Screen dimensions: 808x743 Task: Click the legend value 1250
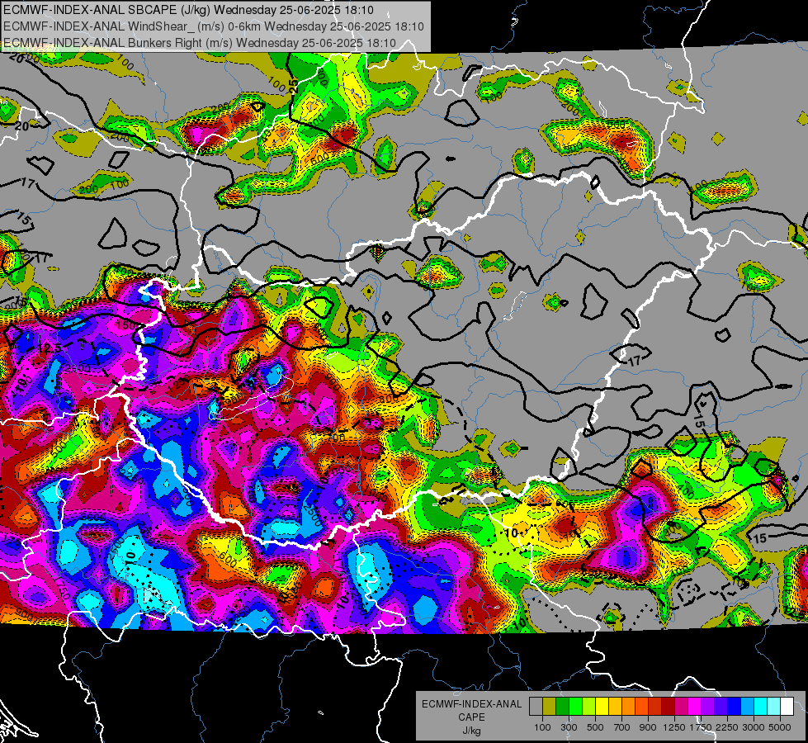coord(674,727)
